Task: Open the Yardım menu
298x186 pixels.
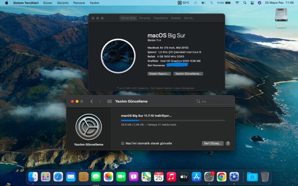Action: (x=95, y=3)
